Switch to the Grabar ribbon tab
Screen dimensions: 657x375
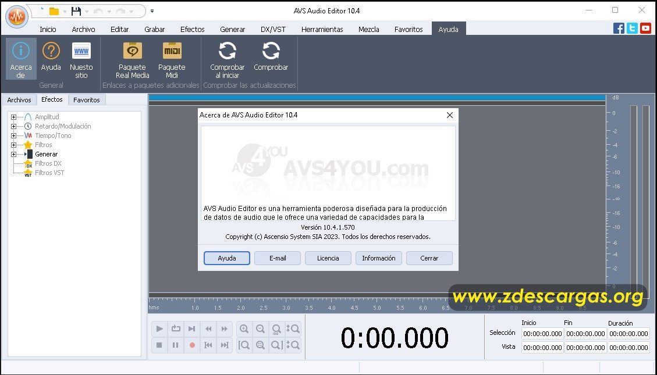155,29
